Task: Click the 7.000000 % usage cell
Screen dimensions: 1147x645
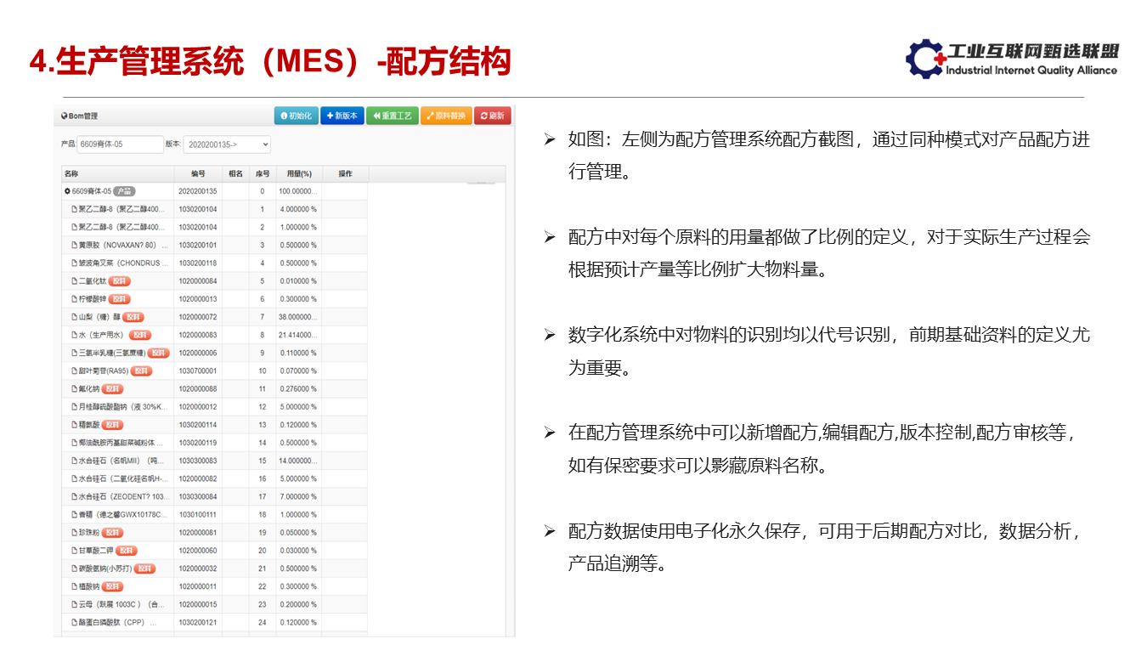Action: pyautogui.click(x=298, y=496)
